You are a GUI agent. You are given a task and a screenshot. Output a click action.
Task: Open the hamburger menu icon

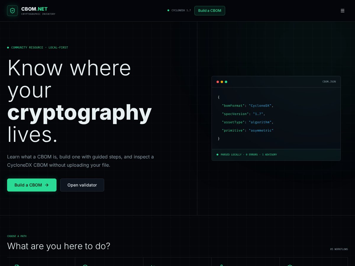click(343, 11)
